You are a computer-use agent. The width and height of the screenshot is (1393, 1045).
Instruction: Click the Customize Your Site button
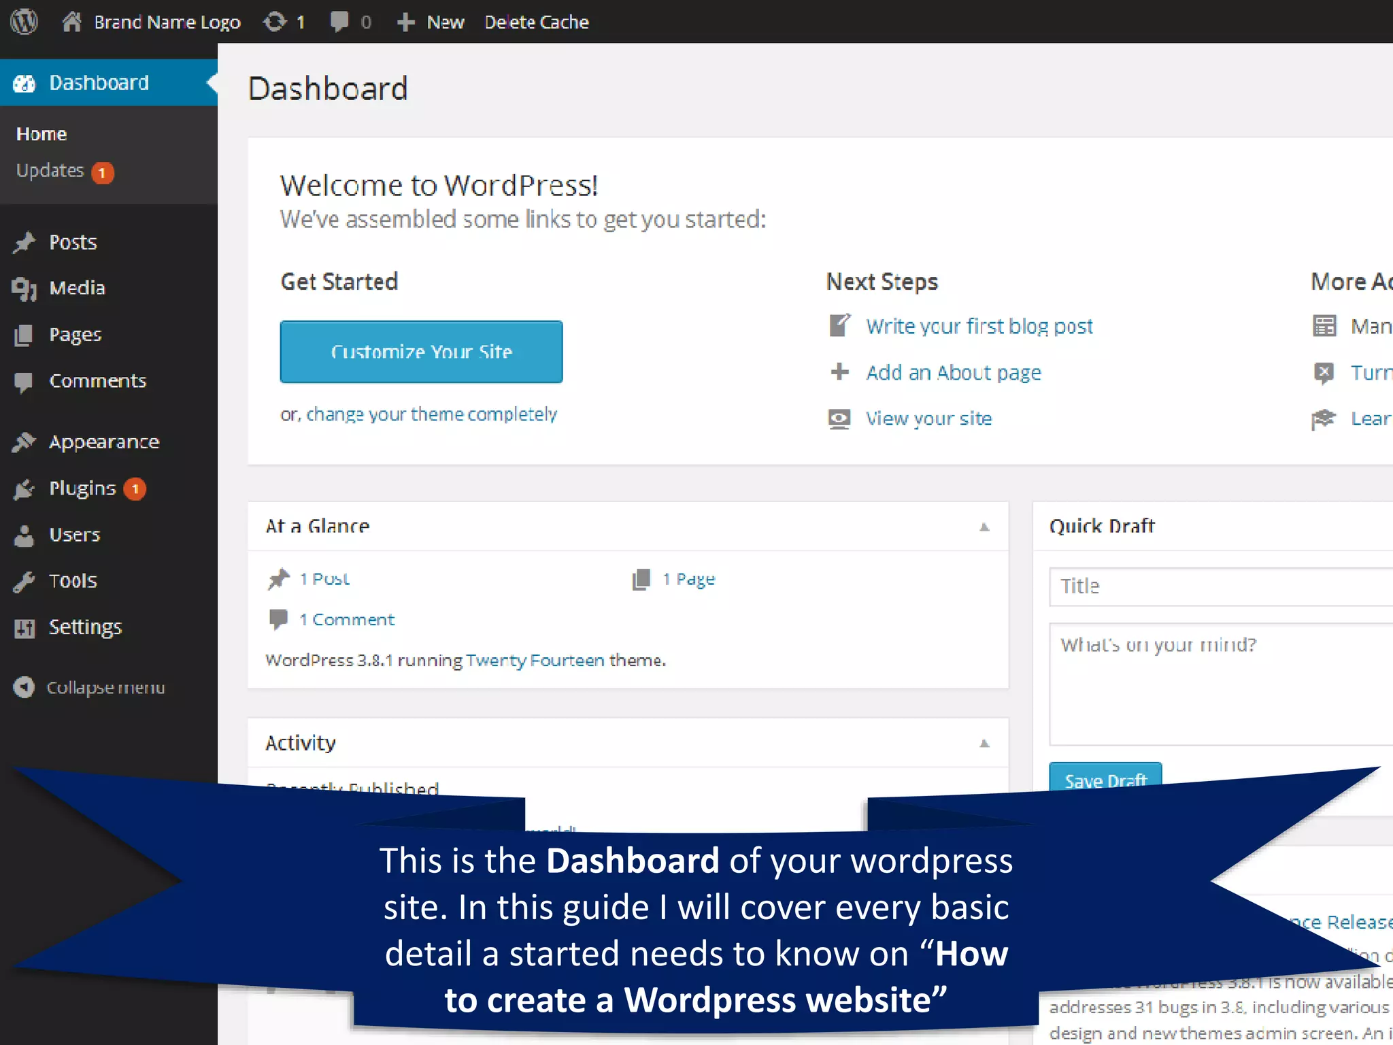pyautogui.click(x=422, y=352)
